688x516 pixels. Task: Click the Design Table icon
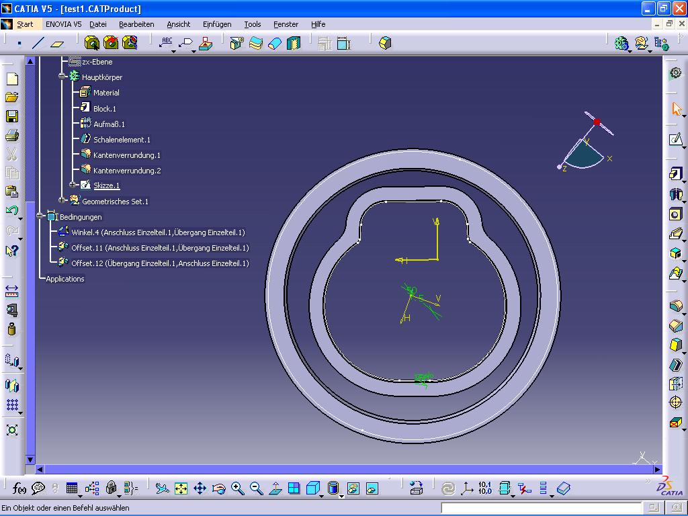(x=71, y=488)
